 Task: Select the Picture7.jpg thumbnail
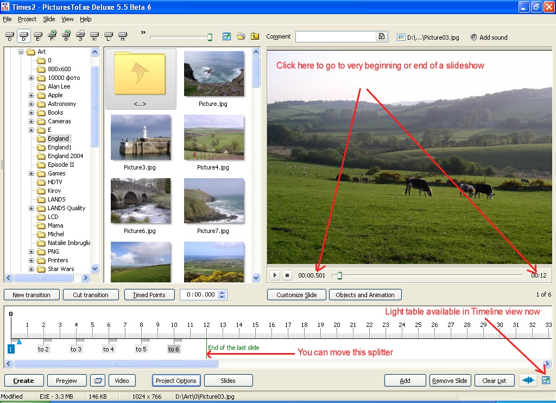pos(214,206)
